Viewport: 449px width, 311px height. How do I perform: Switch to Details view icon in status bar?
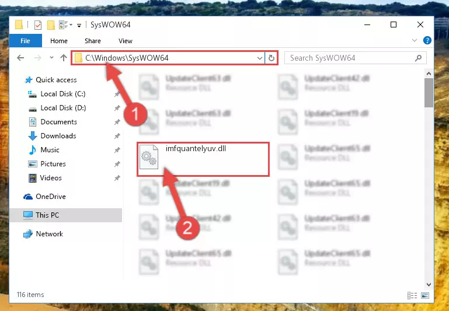(x=412, y=296)
